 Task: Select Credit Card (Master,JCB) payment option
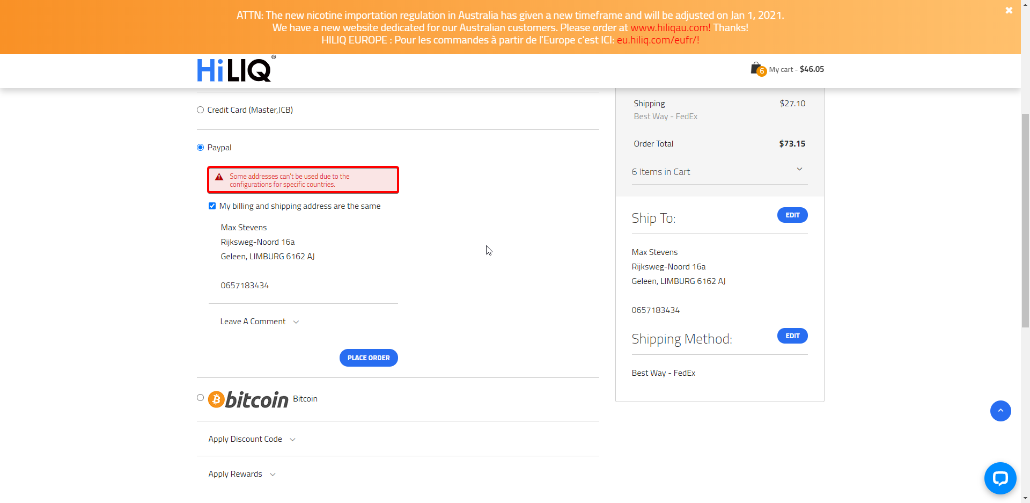click(x=201, y=110)
